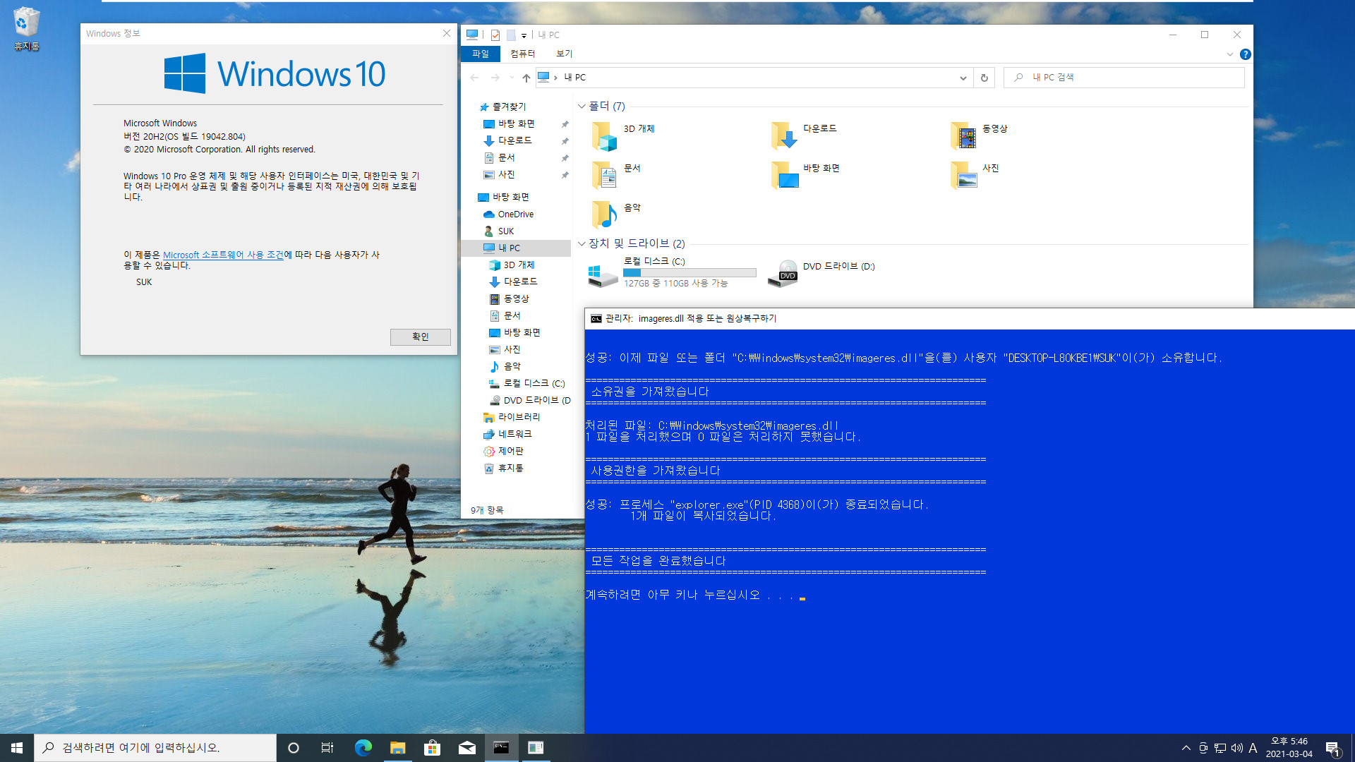Image resolution: width=1355 pixels, height=762 pixels.
Task: Expand the ribbon with chevron arrow
Action: [x=1229, y=54]
